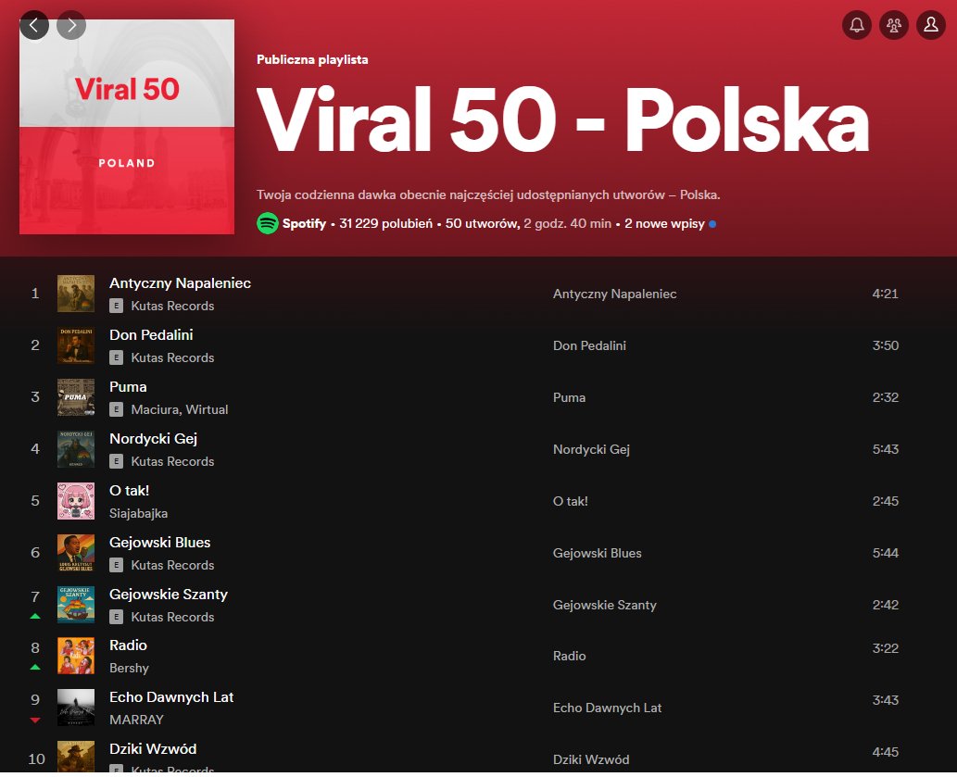Viewport: 957px width, 777px height.
Task: Click track number 5 beside O tak!
Action: (35, 501)
